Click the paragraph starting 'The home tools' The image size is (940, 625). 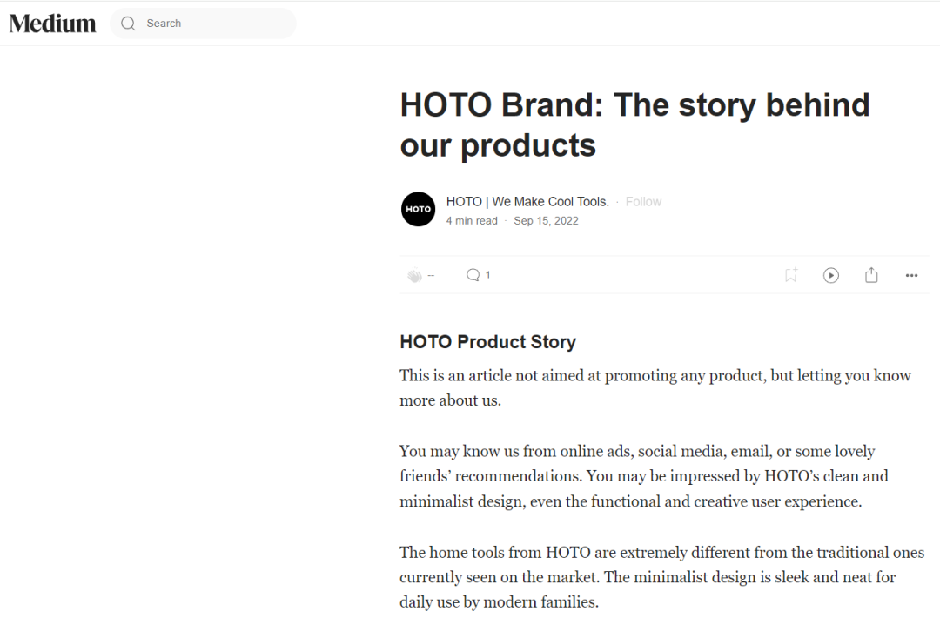click(661, 577)
